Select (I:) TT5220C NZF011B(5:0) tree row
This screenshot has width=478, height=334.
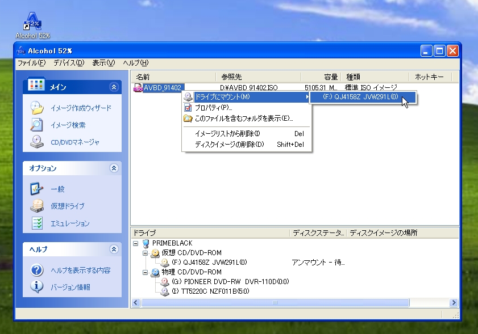210,291
